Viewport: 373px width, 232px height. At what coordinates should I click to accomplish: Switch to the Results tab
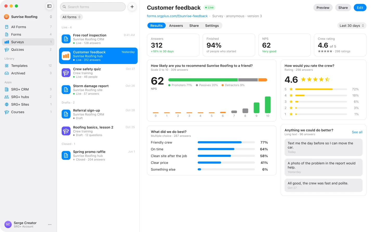coord(156,25)
